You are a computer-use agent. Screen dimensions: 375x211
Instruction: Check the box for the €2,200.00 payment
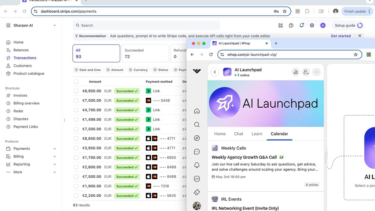coord(76,196)
